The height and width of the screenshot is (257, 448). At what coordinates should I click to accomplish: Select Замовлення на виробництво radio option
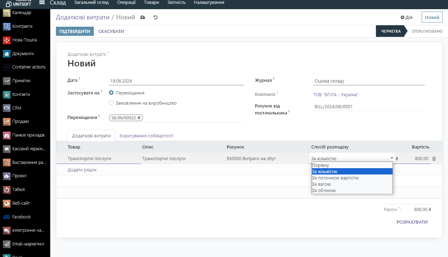point(111,103)
